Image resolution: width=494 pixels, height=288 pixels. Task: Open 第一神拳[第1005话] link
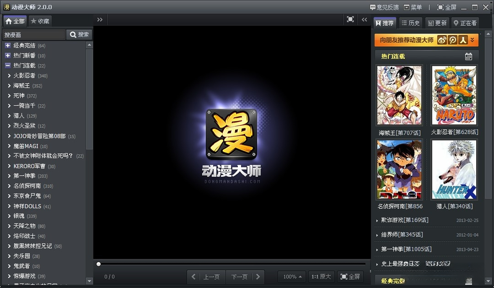point(407,249)
